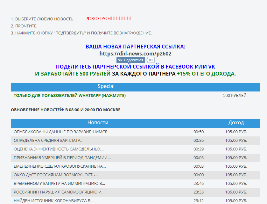Open news РОССИЯНИН НАРУШИЛ САМОИЗОЛЯЦИЮ
The image size is (267, 204).
point(59,192)
